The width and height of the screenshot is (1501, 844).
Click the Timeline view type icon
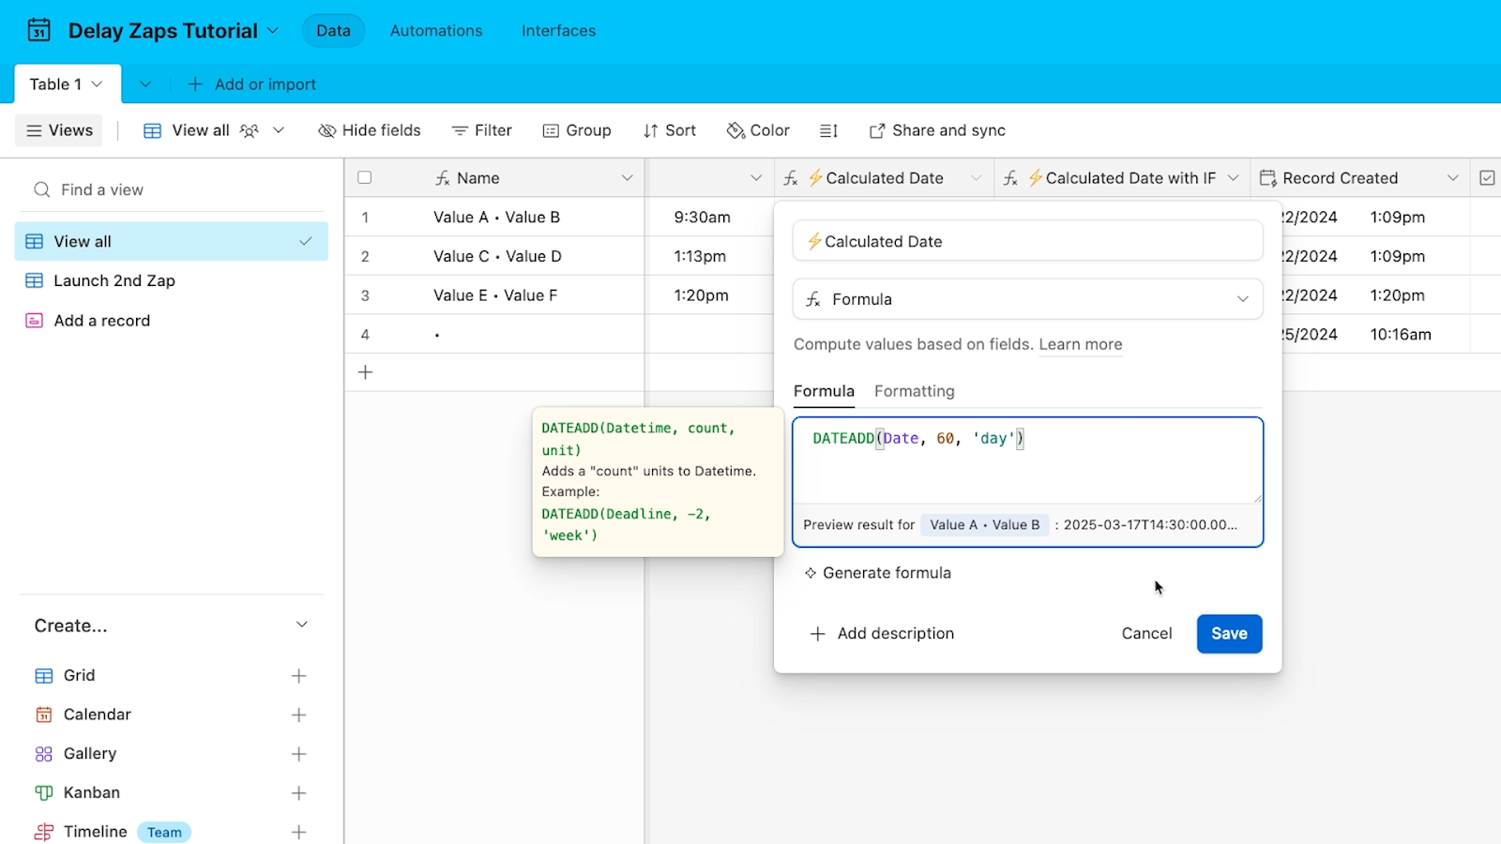coord(44,832)
